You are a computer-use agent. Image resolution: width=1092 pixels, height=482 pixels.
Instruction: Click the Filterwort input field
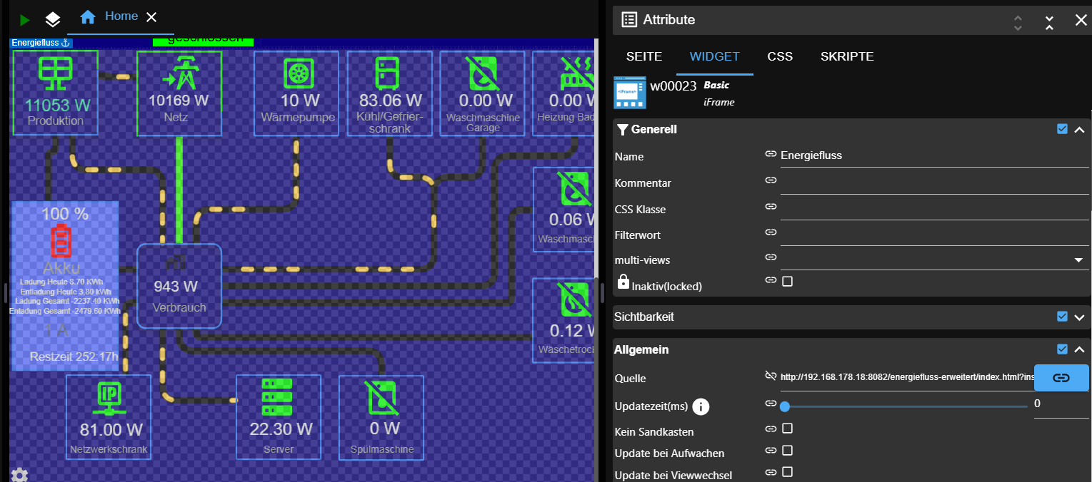click(x=935, y=234)
